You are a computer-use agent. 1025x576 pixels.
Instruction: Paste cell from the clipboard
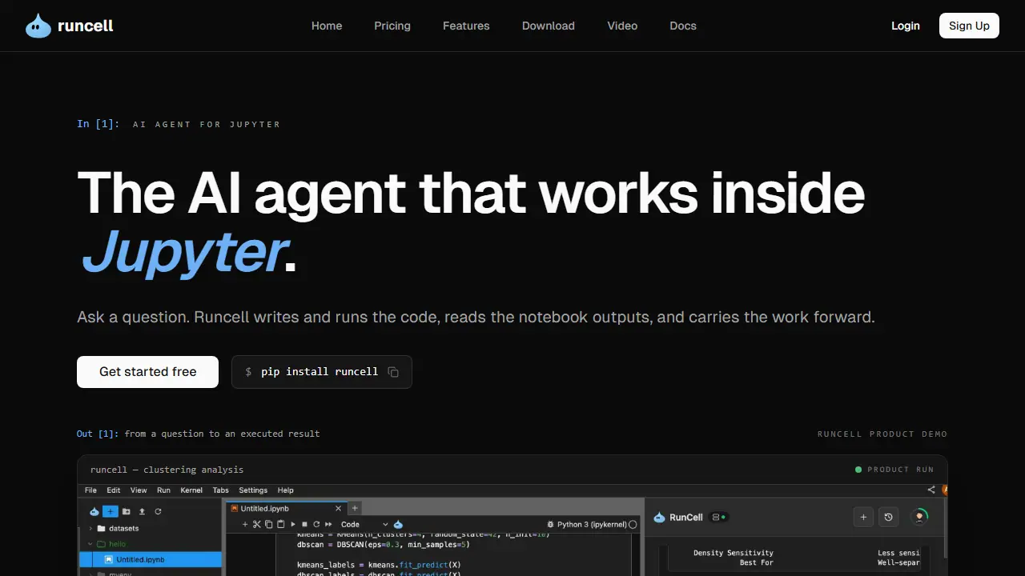280,524
